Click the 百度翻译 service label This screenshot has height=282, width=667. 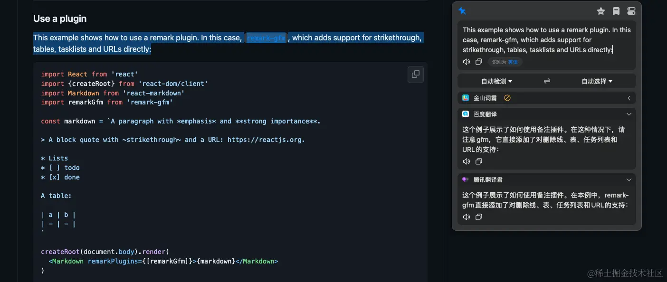click(485, 114)
